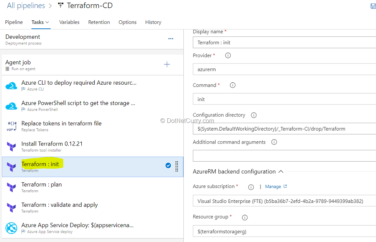Click the Install Terraform task icon
376x242 pixels.
point(11,147)
